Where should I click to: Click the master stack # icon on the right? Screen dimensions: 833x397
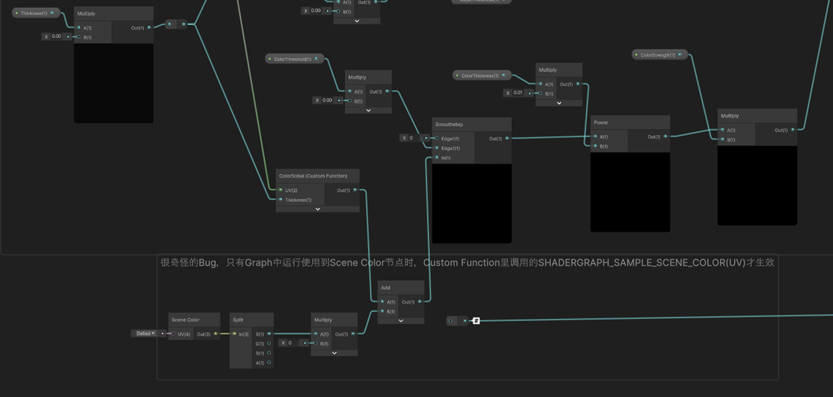pyautogui.click(x=476, y=320)
